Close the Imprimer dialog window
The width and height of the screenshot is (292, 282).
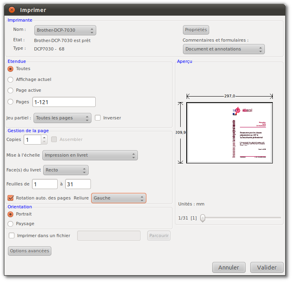coord(12,10)
